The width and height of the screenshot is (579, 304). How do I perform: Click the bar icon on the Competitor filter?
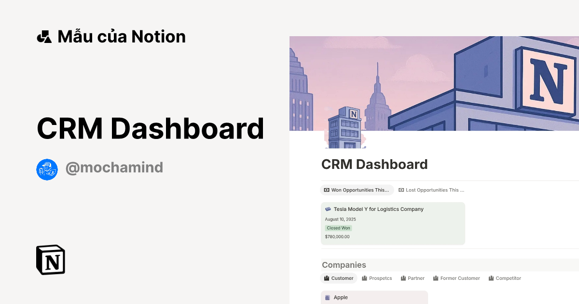[491, 278]
